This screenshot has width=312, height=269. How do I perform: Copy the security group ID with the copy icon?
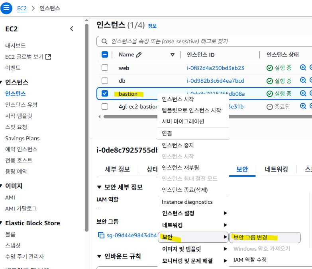(x=101, y=235)
